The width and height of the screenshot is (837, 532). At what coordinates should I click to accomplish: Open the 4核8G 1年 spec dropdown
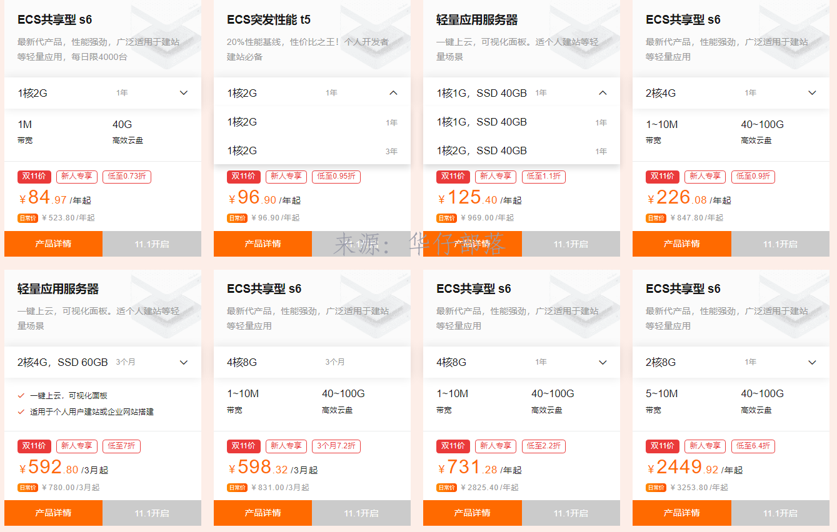pos(521,362)
